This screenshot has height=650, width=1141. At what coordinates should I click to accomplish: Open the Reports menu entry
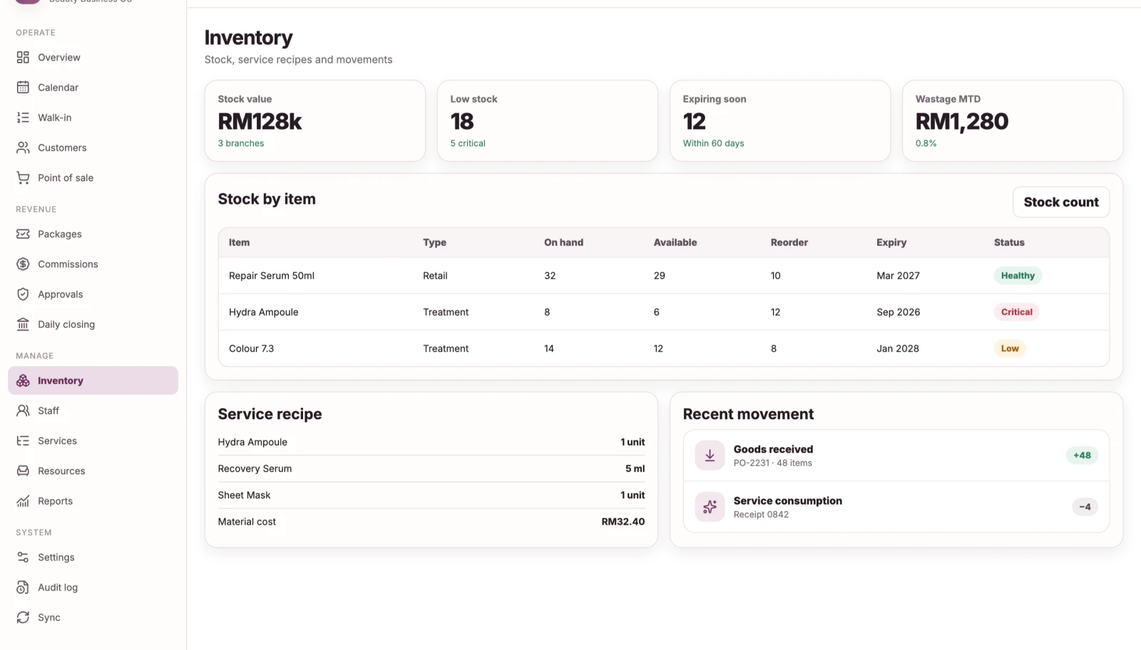click(93, 501)
